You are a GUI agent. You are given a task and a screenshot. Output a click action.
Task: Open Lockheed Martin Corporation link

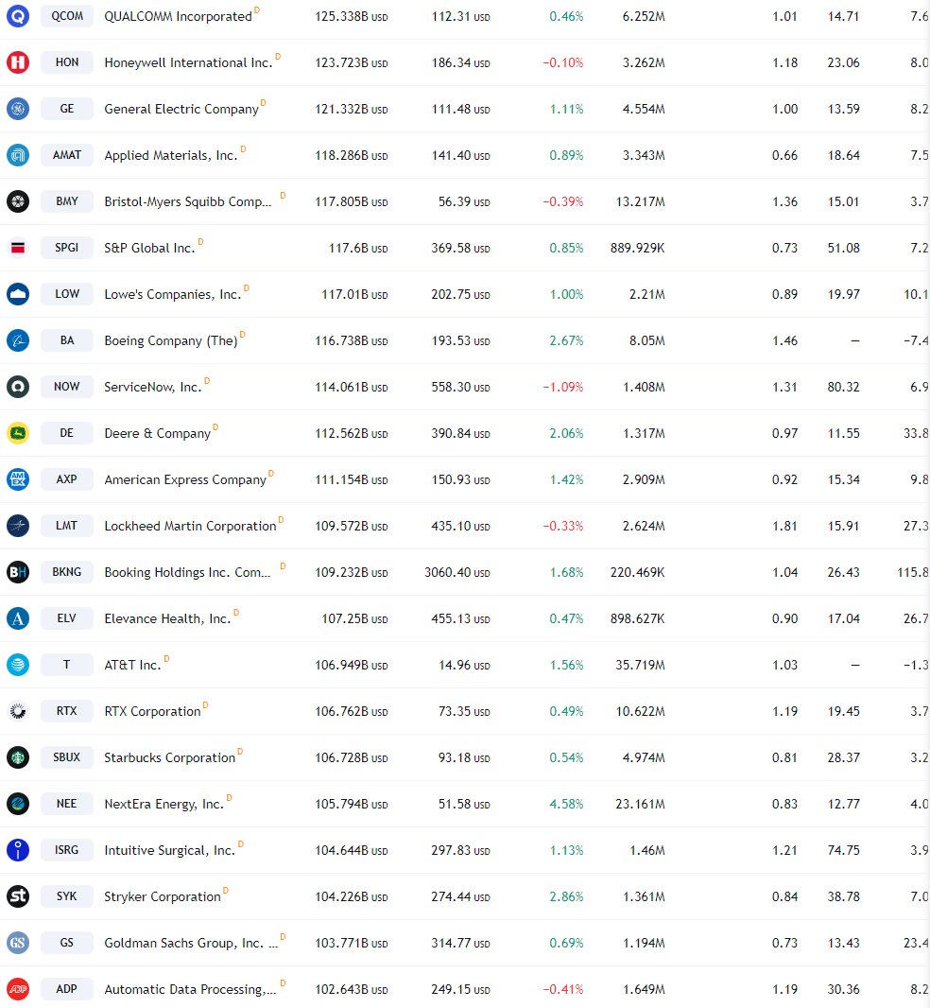pyautogui.click(x=190, y=526)
